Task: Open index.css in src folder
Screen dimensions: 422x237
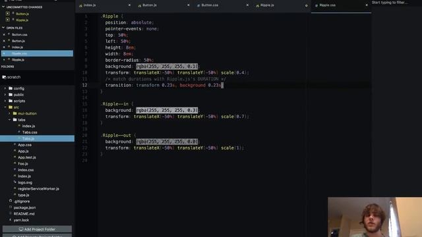Action: click(x=26, y=170)
